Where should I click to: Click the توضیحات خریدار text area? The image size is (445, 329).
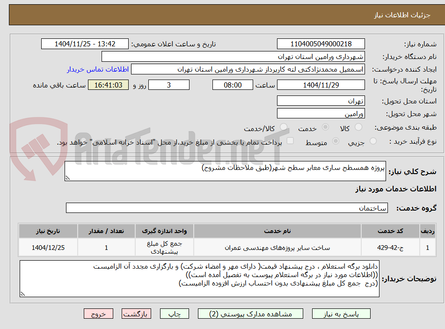199,279
